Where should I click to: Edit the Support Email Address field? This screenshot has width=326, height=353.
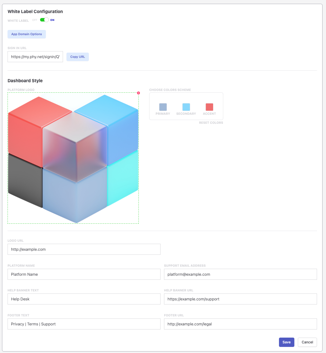click(x=240, y=274)
